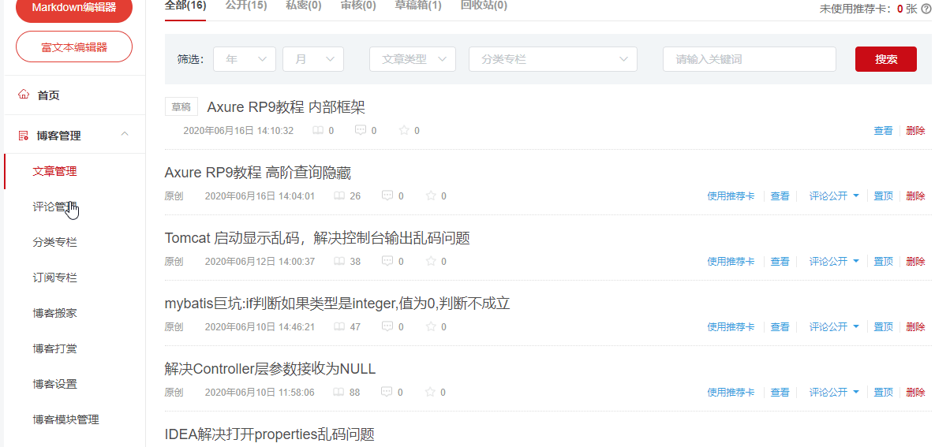Click the read count icon for Axure RP9教程 内部框架
The width and height of the screenshot is (950, 447).
318,131
